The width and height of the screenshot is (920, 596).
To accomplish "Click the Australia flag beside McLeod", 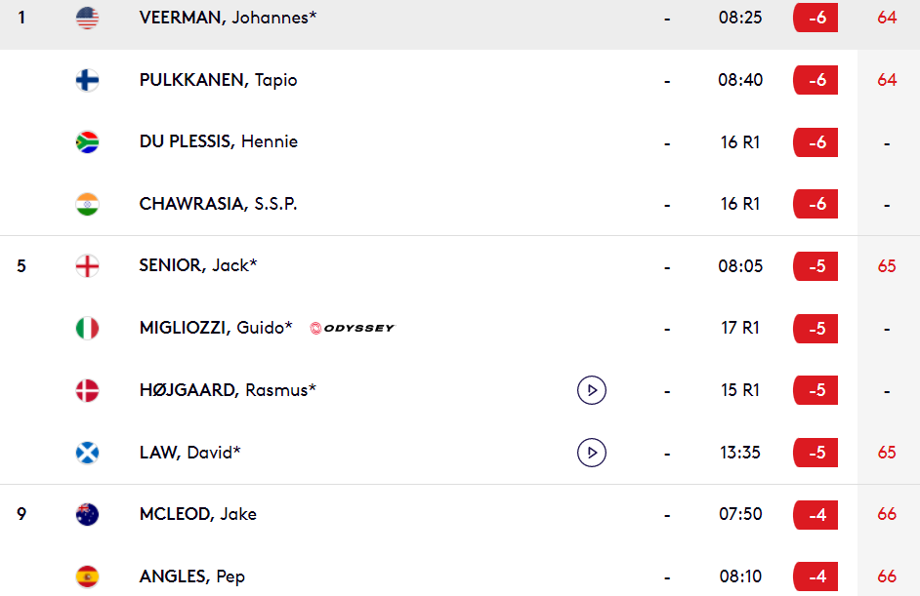I will 88,514.
